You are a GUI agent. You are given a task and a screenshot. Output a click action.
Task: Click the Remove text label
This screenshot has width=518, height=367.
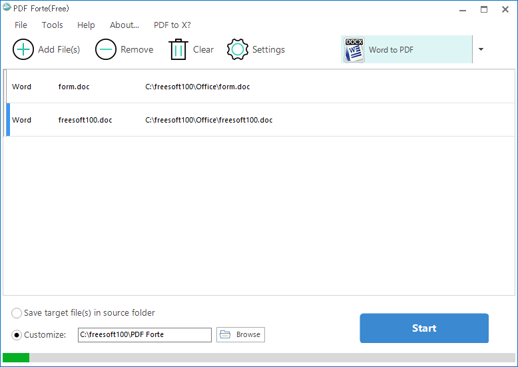136,49
